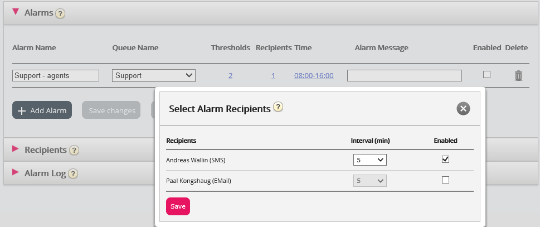
Task: Click help icon beside Select Alarm Recipients
Action: (x=278, y=108)
